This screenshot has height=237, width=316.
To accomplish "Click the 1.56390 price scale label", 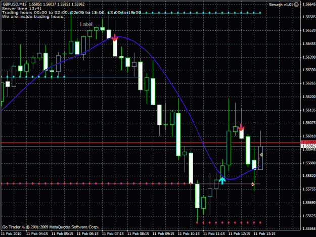I will [x=309, y=57].
